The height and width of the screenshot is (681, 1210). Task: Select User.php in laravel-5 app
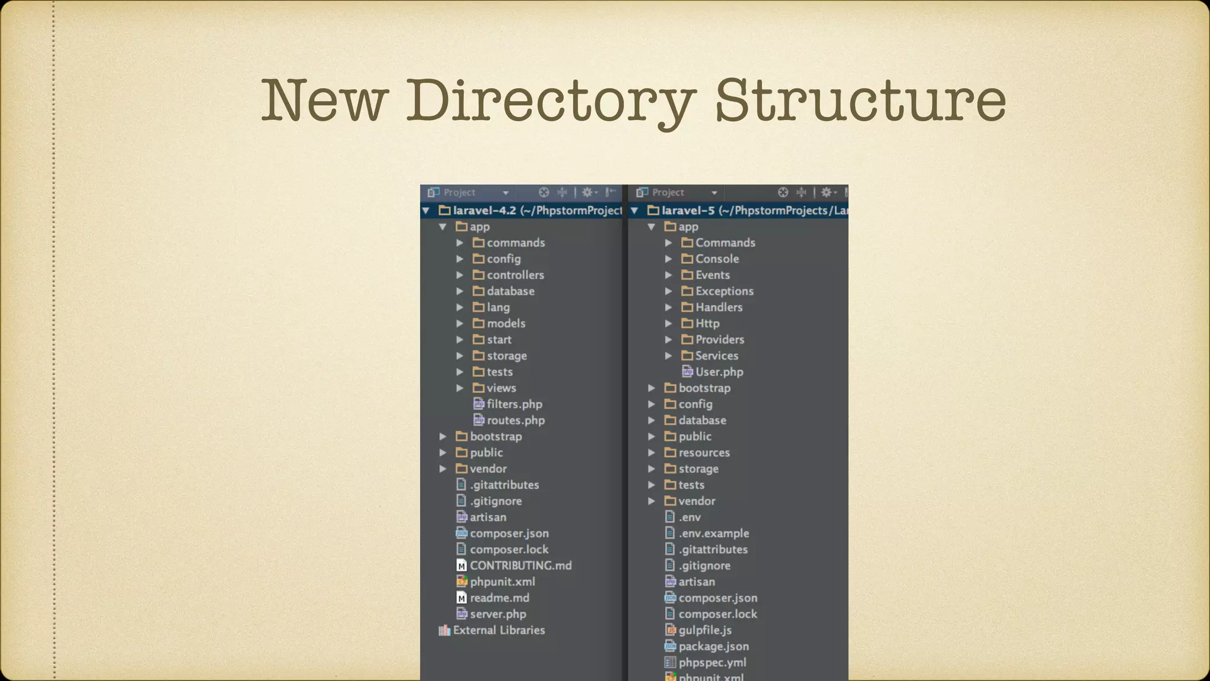(718, 372)
